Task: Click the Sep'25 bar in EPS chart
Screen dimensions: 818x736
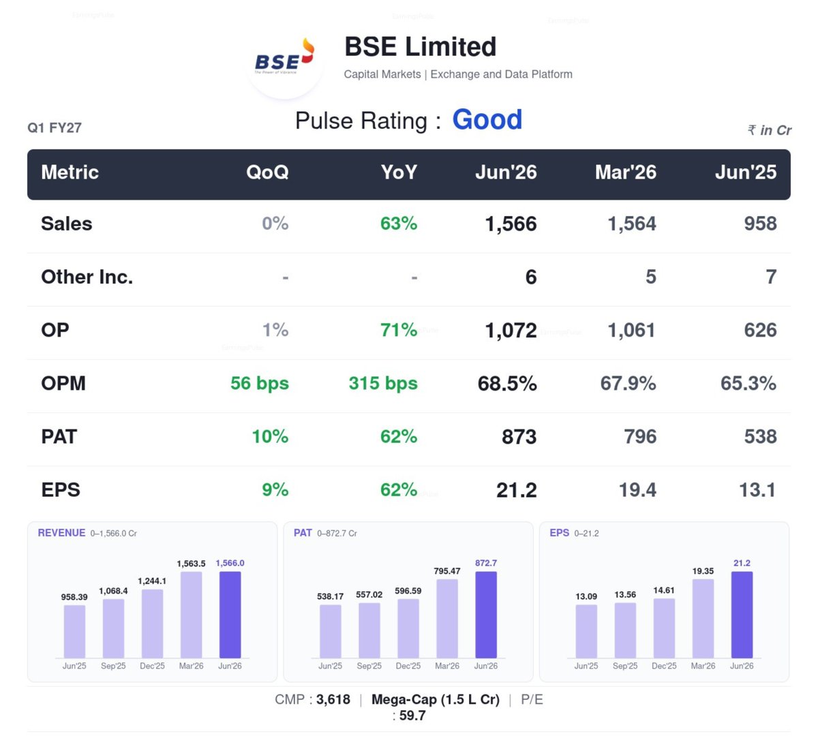Action: 625,630
